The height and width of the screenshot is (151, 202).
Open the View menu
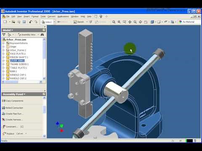point(19,16)
